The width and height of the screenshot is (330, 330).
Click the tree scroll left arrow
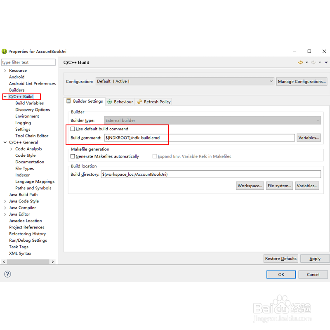4,262
